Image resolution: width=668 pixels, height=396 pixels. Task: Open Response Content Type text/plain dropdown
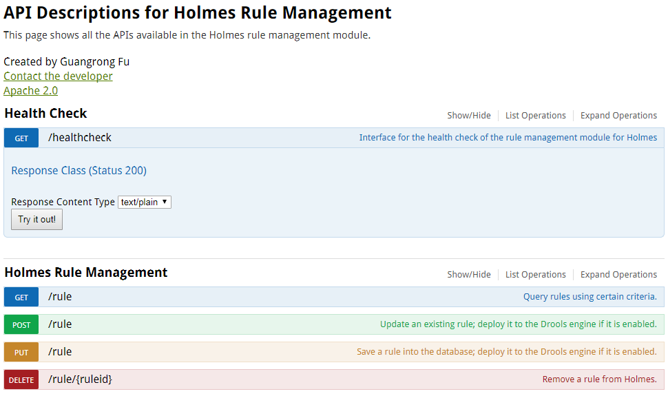coord(145,202)
